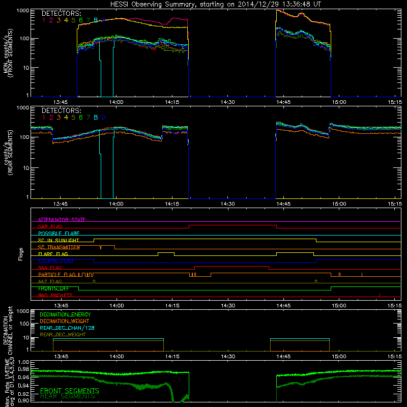
Task: Click the 1000 y-axis label of front segments plot
Action: pos(23,11)
